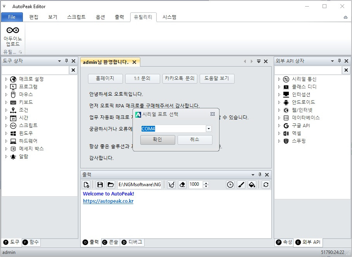352x257 pixels.
Task: Click the clock icon in output toolbar
Action: [x=230, y=185]
